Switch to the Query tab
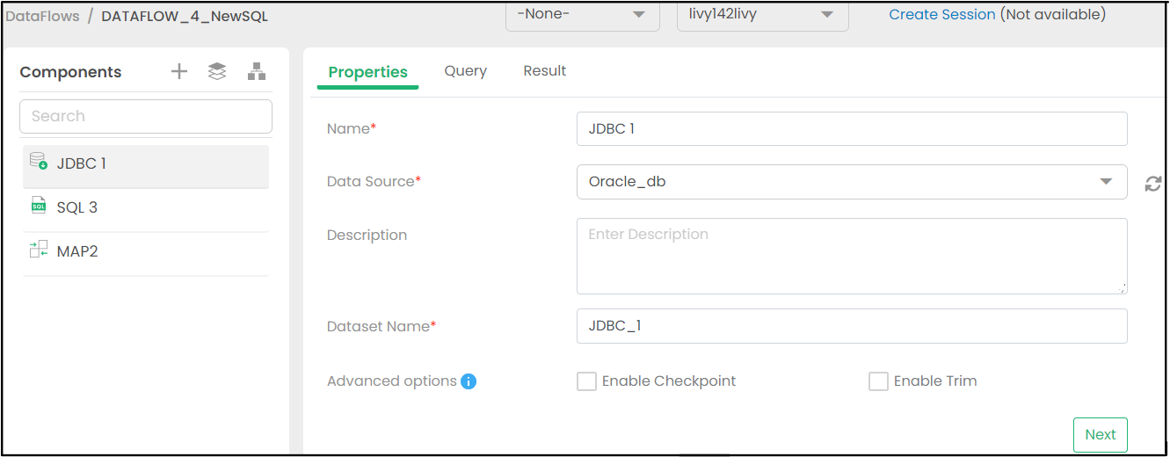The width and height of the screenshot is (1170, 457). (465, 71)
